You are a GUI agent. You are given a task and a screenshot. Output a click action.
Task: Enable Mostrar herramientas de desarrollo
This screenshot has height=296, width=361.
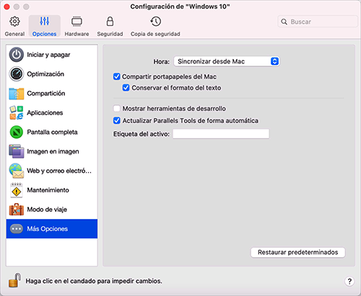click(x=117, y=109)
